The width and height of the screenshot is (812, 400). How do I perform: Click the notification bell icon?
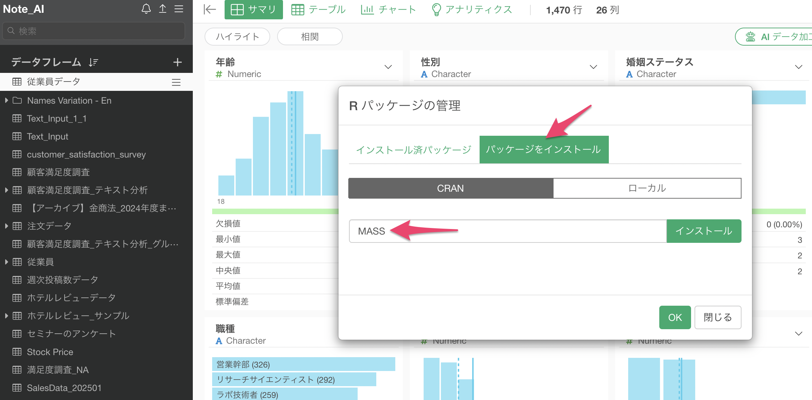(146, 9)
